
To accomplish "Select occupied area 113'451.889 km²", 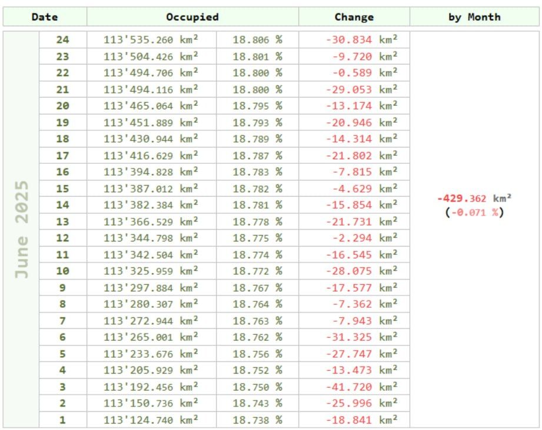I will click(151, 123).
